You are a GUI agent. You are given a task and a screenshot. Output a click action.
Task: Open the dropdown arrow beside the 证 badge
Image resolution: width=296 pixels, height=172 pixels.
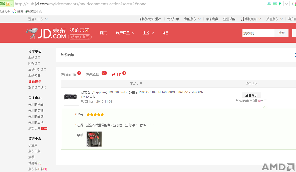[x=11, y=4]
